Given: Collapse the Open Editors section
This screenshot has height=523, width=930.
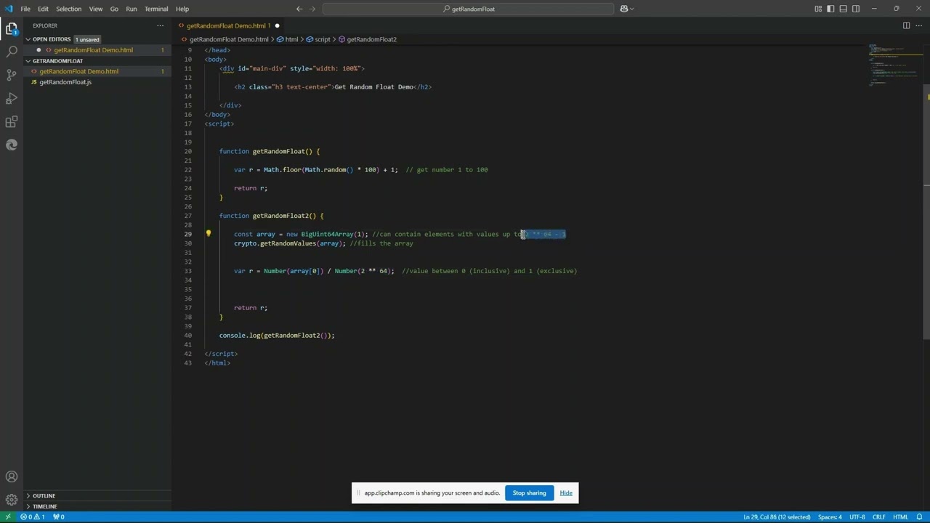Looking at the screenshot, I should (x=28, y=39).
